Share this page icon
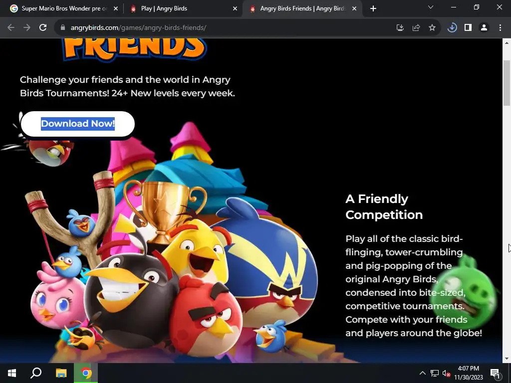 click(416, 28)
